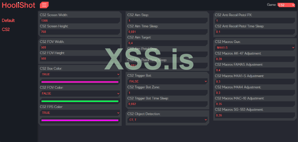Image resolution: width=298 pixels, height=142 pixels.
Task: Edit the CS2 Aim Pistol Step field
Action: 167,54
